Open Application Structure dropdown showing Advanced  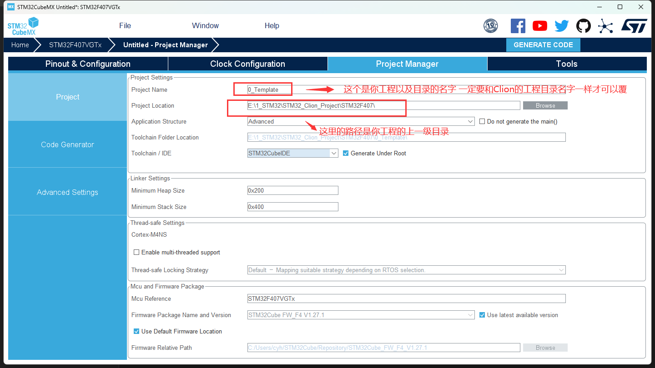click(361, 121)
